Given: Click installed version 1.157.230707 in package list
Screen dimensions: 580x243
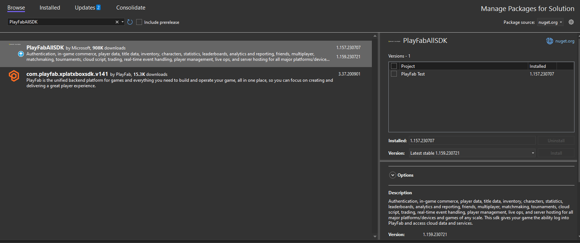Looking at the screenshot, I should coord(348,48).
